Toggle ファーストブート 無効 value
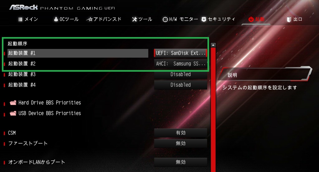 pos(180,144)
